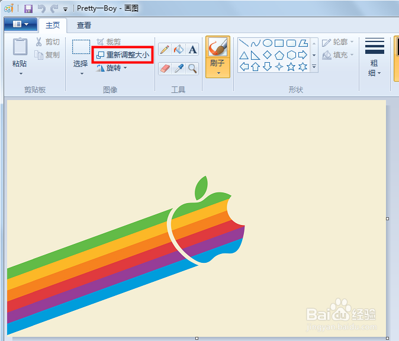
Task: Expand the 刷子 brush dropdown arrow
Action: tap(218, 73)
